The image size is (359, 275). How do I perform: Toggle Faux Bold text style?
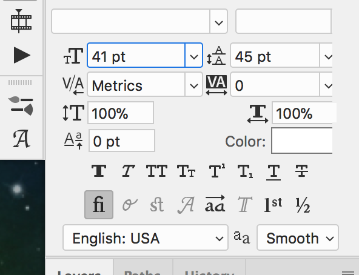99,171
